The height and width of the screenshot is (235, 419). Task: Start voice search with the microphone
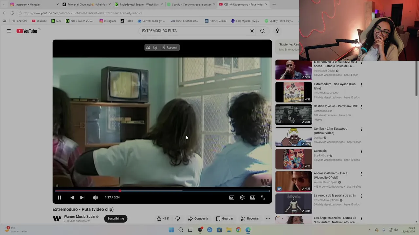[x=277, y=31]
